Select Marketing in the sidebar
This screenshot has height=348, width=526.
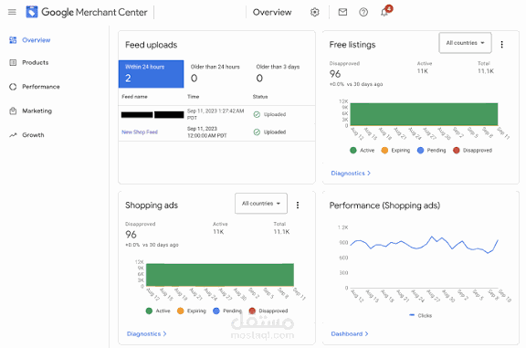[x=37, y=111]
